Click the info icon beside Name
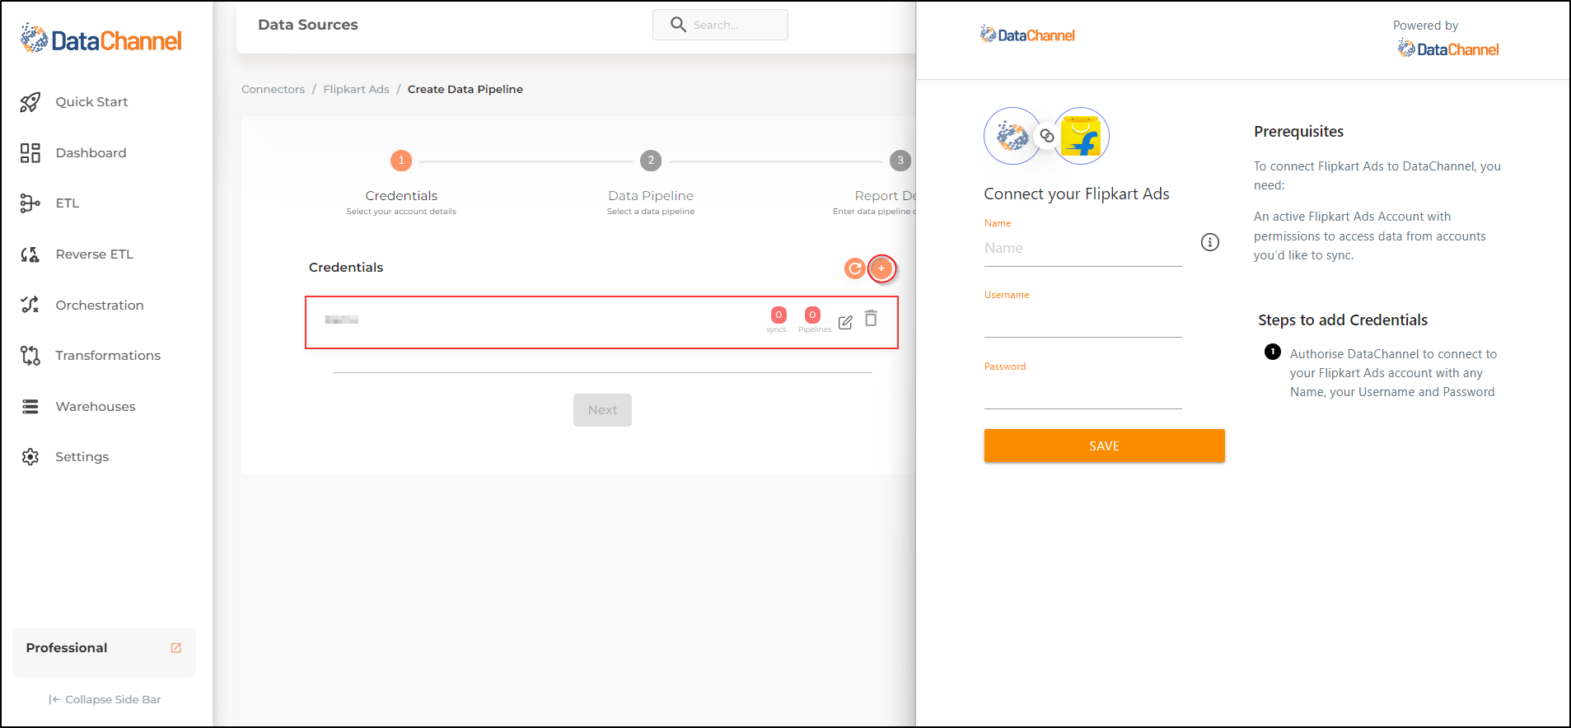The width and height of the screenshot is (1571, 728). (1210, 242)
